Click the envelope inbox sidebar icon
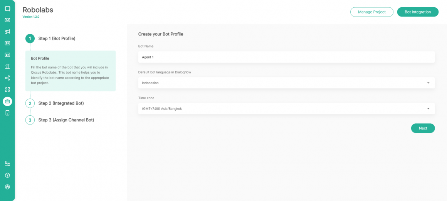Viewport: 447px width, 201px height. coord(7,20)
